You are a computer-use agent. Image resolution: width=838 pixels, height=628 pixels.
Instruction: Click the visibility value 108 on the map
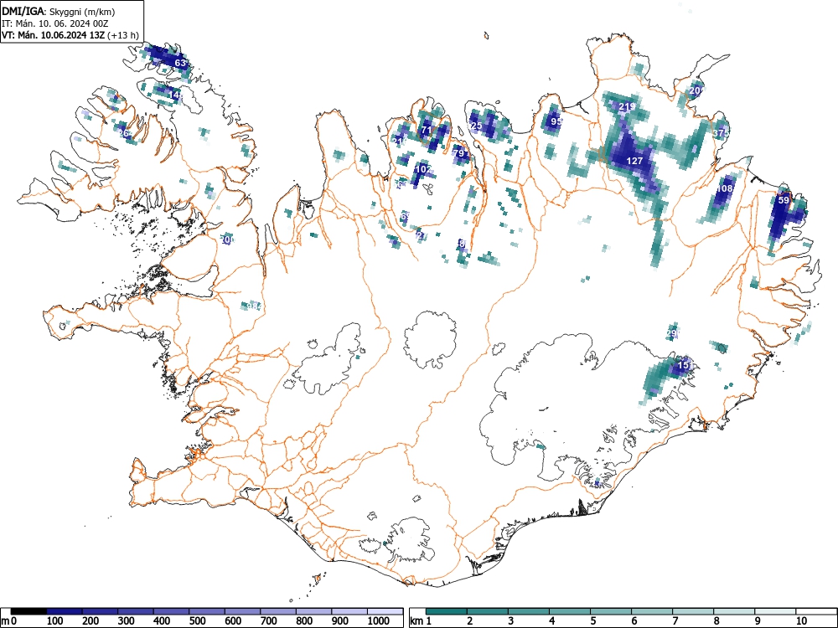[x=725, y=188]
